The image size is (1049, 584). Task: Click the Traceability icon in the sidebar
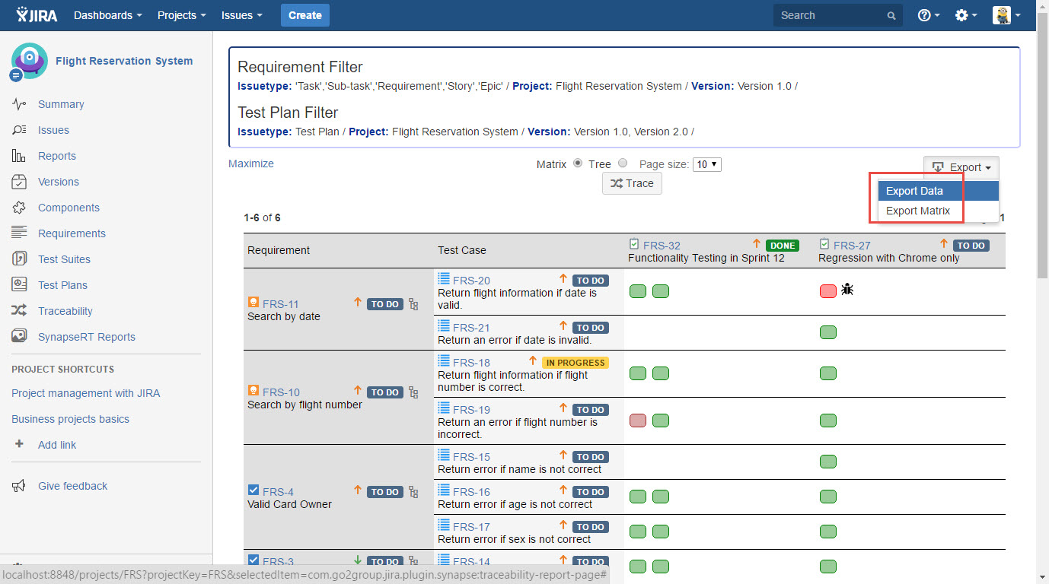coord(20,311)
